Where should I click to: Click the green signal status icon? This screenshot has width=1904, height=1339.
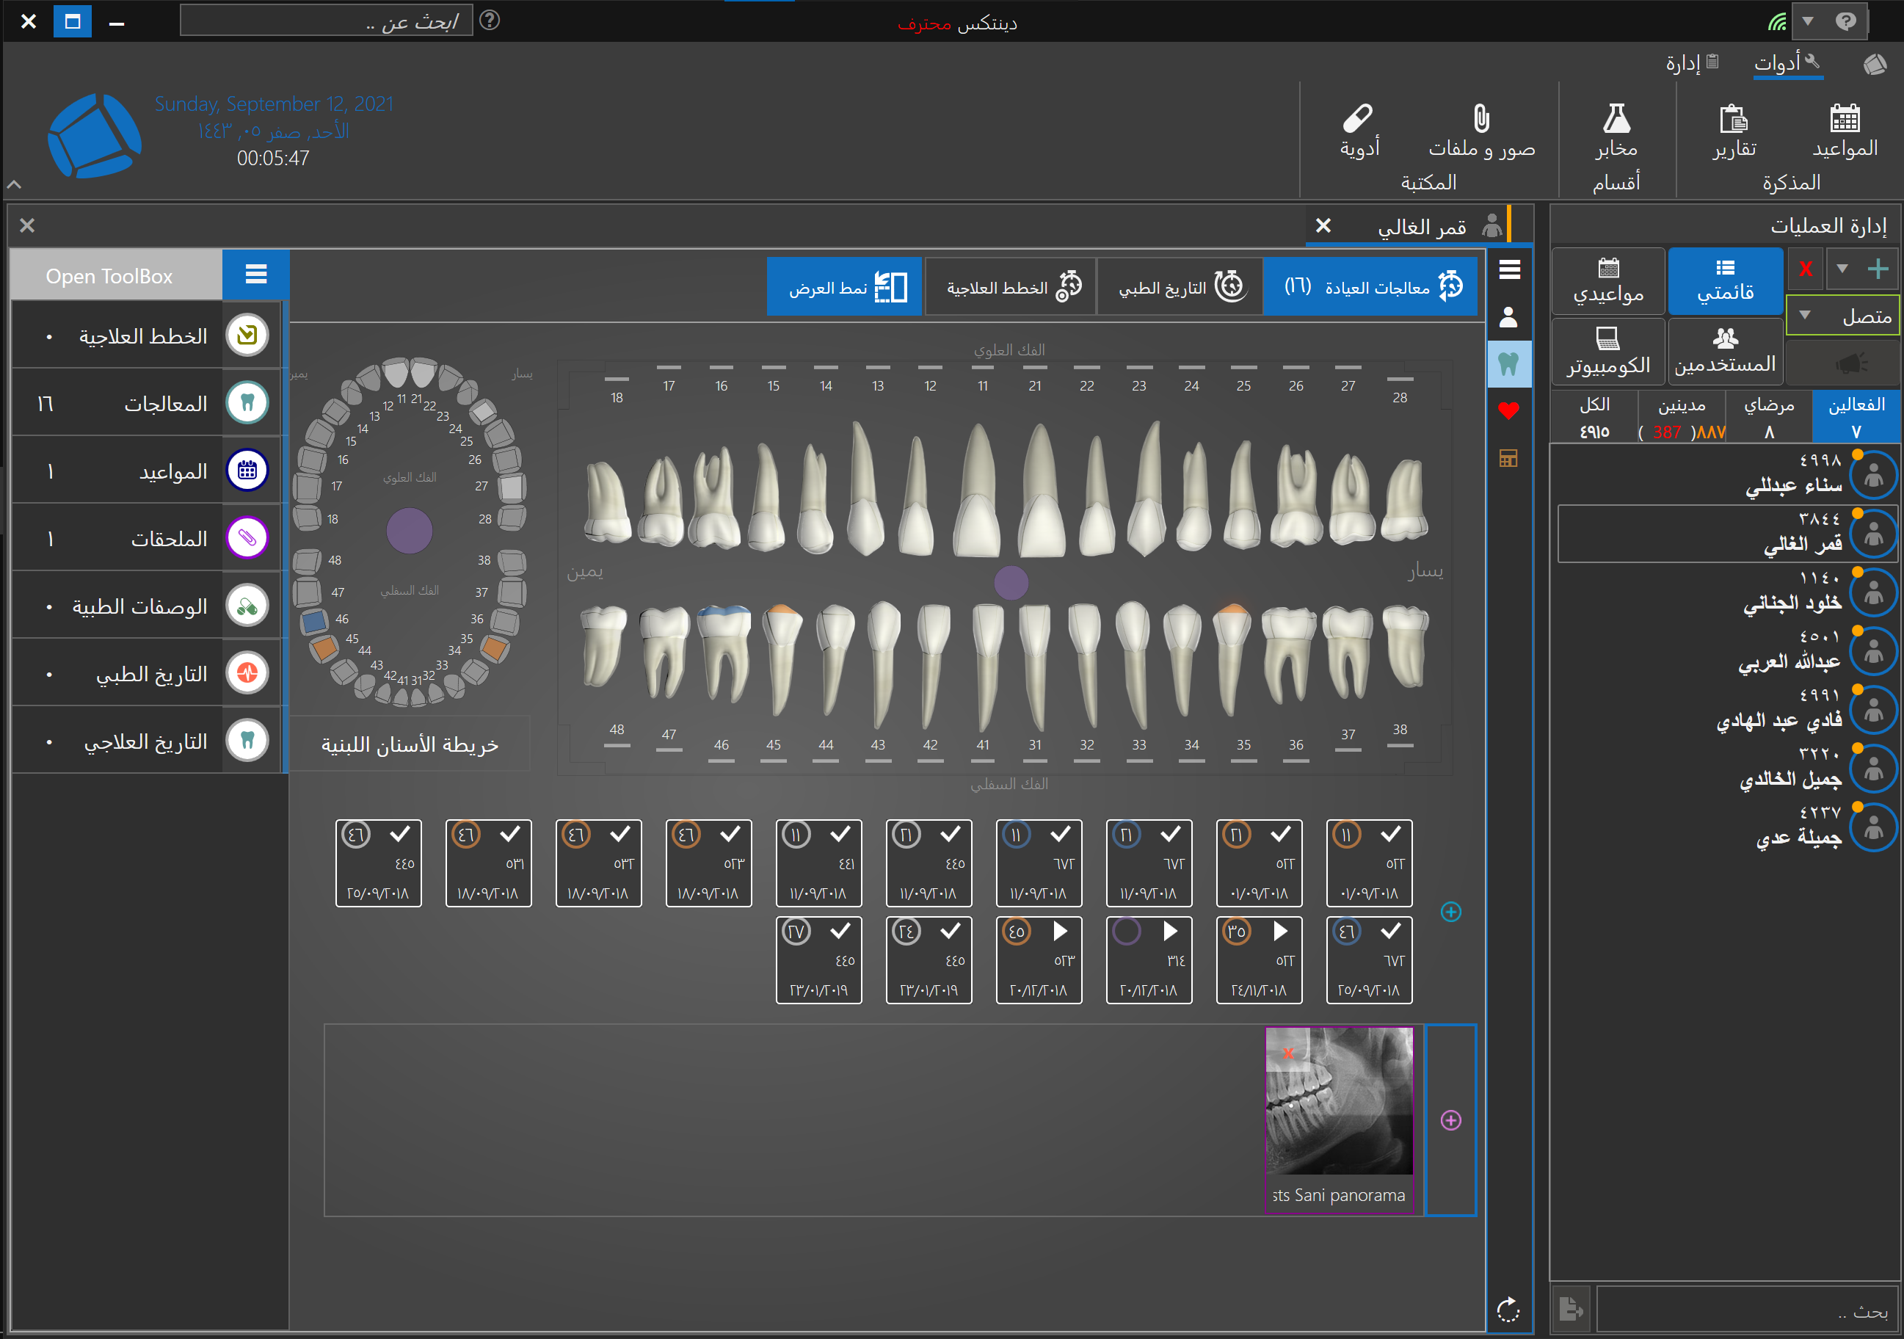coord(1776,21)
